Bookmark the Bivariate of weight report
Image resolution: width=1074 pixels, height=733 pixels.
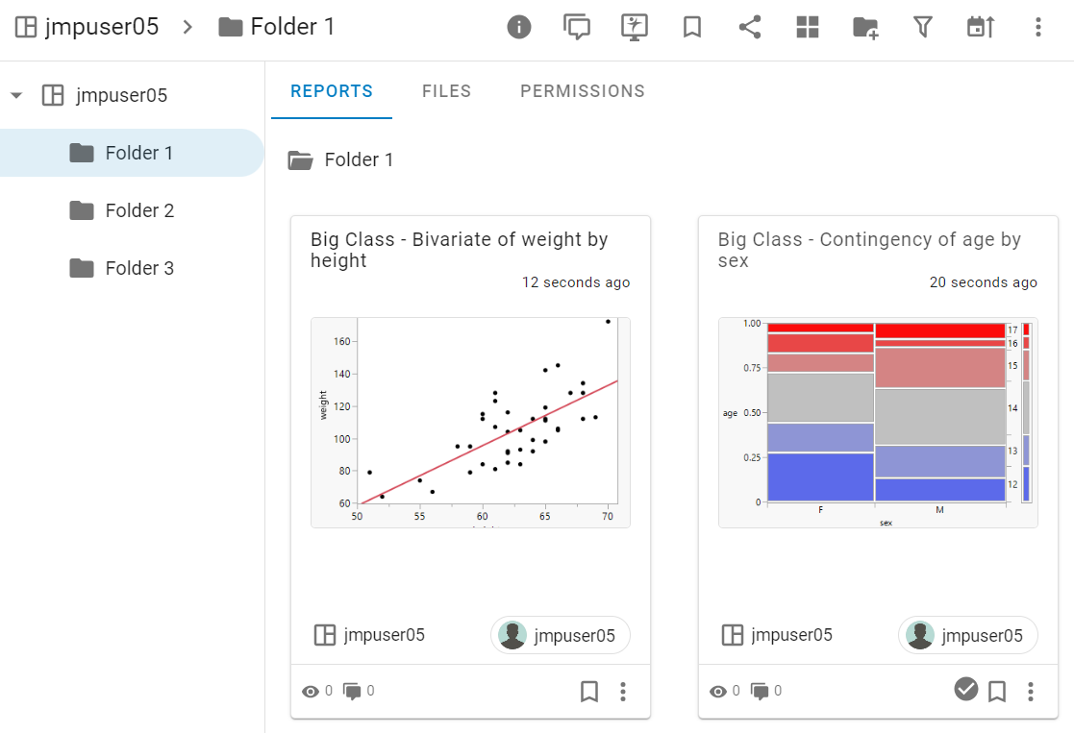[588, 691]
